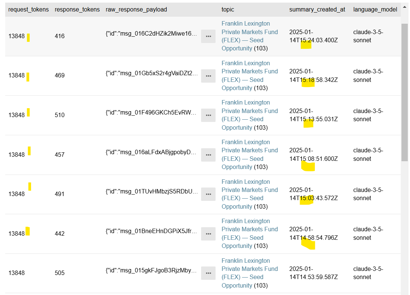Click timestamp 2025-01-14T15:24:03.400Z
Image resolution: width=410 pixels, height=295 pixels.
click(313, 36)
